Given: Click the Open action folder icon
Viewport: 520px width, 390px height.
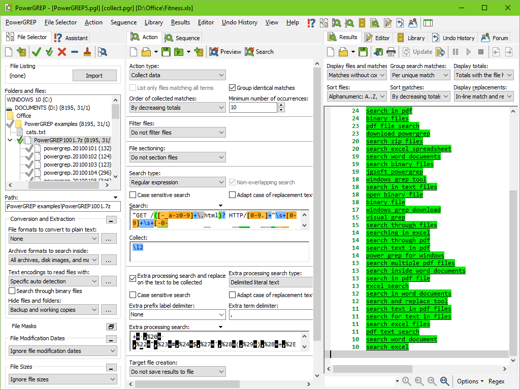Looking at the screenshot, I should [146, 52].
